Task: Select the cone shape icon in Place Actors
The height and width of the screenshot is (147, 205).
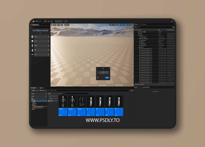Action: click(x=33, y=50)
